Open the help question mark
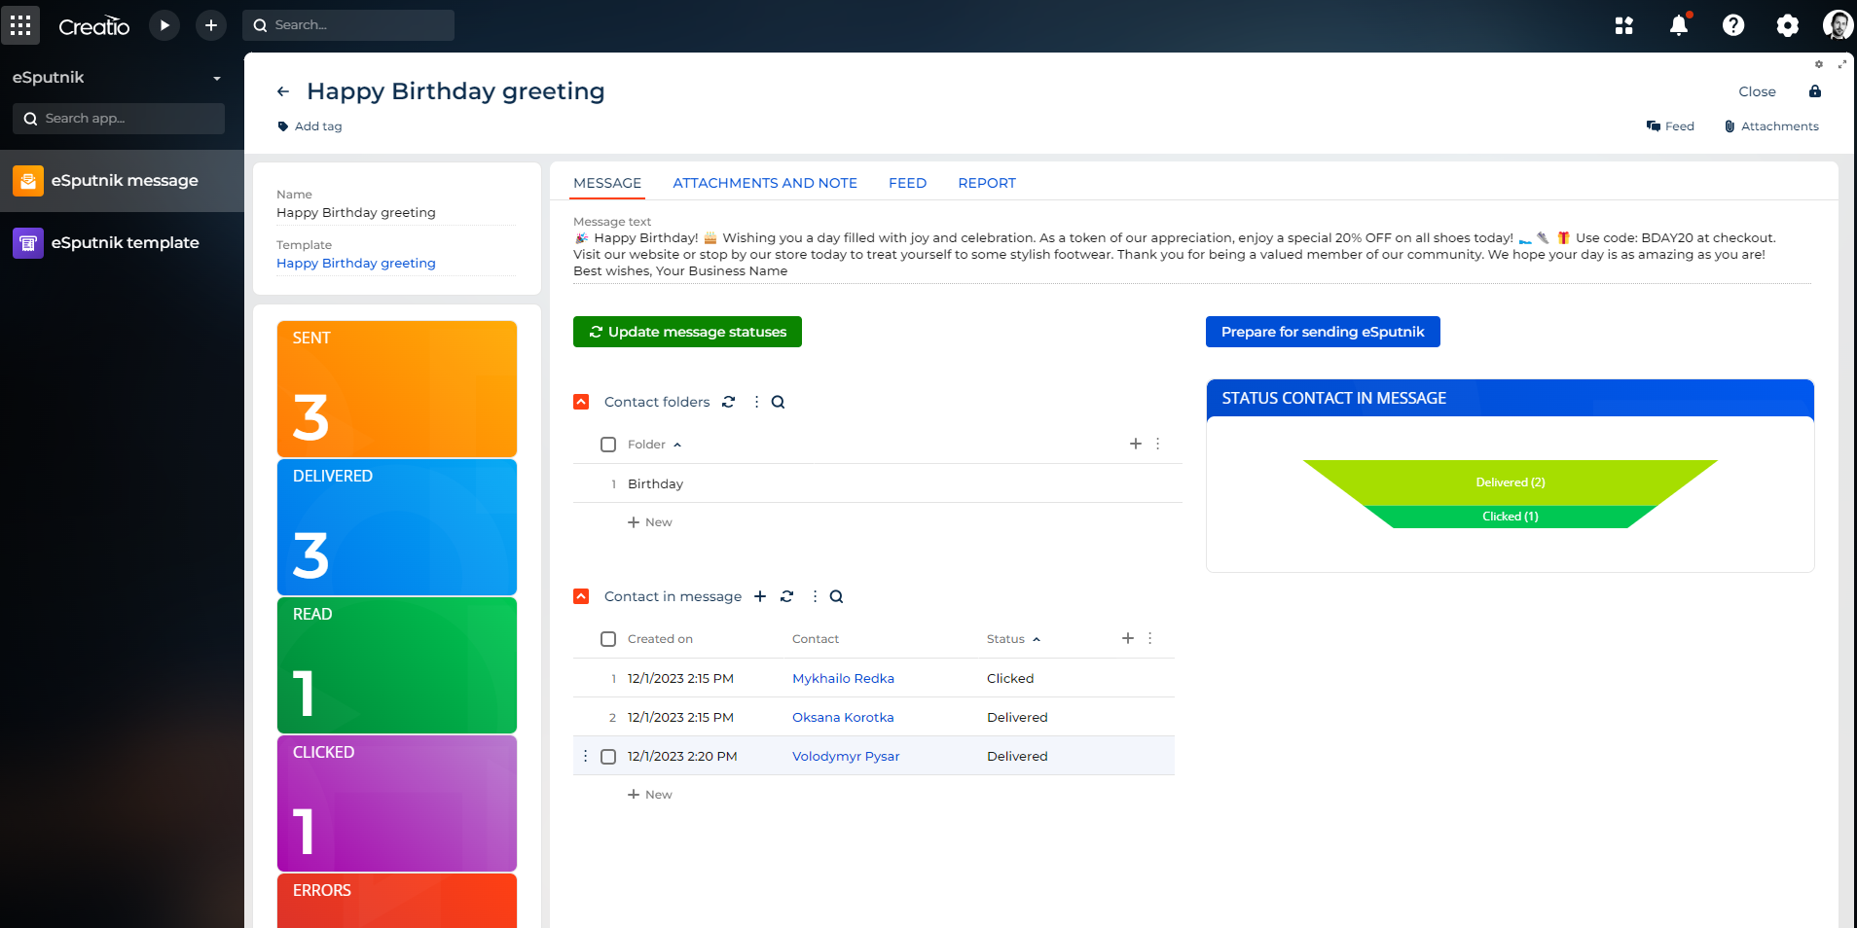 [x=1733, y=25]
